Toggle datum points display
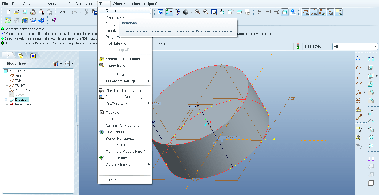This screenshot has height=195, width=379. 322,12
